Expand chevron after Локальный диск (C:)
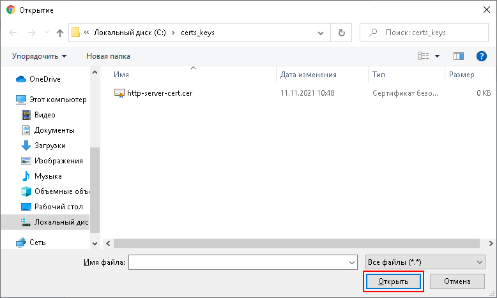 click(173, 33)
